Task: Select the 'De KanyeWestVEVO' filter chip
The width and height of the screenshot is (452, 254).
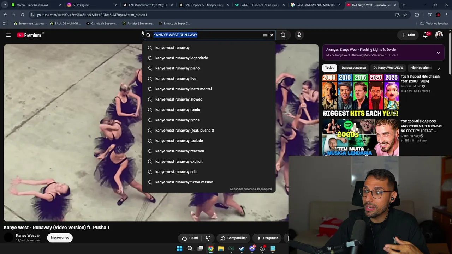Action: 388,68
